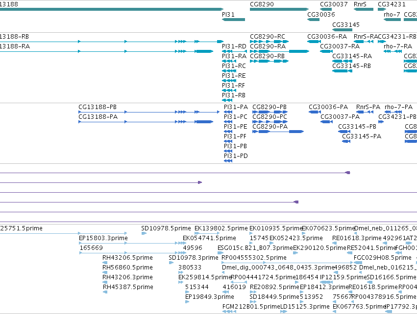Select the rho-7 gene label

coord(392,15)
